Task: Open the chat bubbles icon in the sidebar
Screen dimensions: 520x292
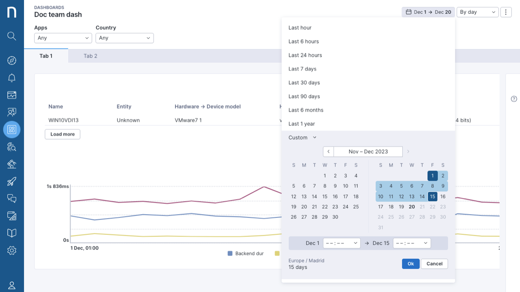Action: coord(12,198)
